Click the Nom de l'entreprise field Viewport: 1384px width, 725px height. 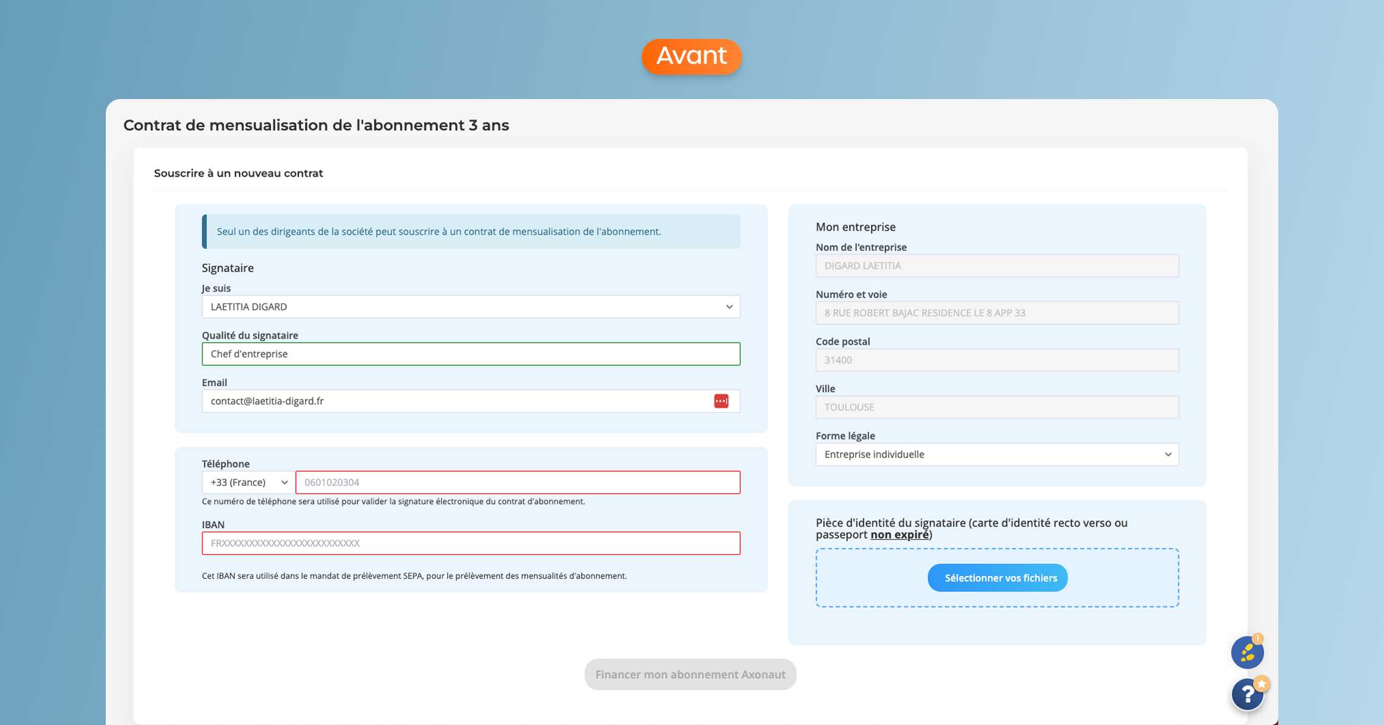click(x=997, y=266)
